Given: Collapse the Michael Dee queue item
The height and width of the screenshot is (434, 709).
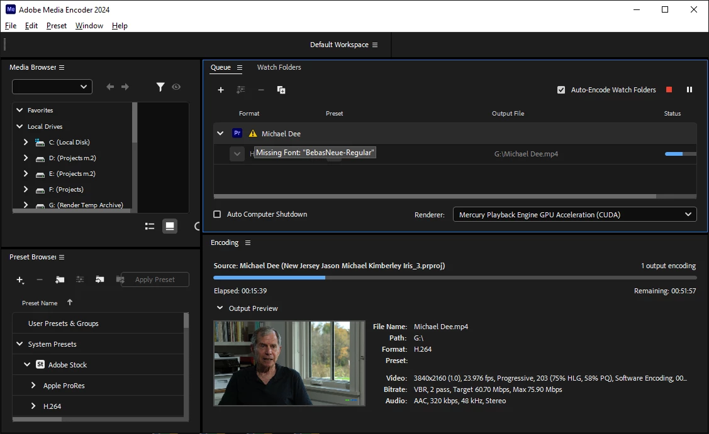Looking at the screenshot, I should pos(220,133).
